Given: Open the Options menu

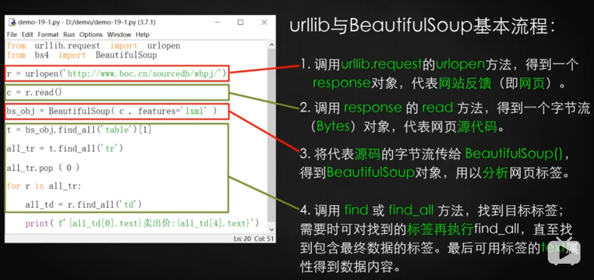Looking at the screenshot, I should coord(91,34).
